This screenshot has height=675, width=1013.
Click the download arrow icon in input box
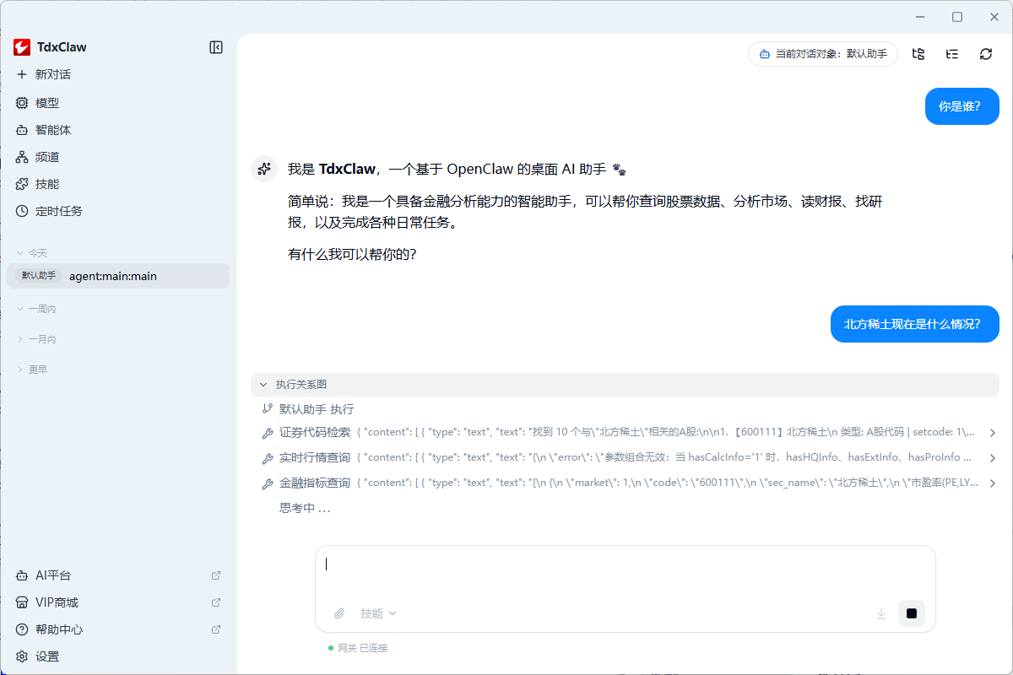pyautogui.click(x=881, y=613)
